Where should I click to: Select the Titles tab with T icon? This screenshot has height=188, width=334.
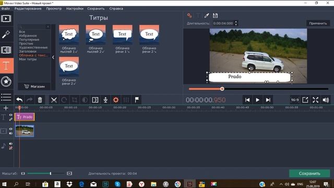(7, 66)
